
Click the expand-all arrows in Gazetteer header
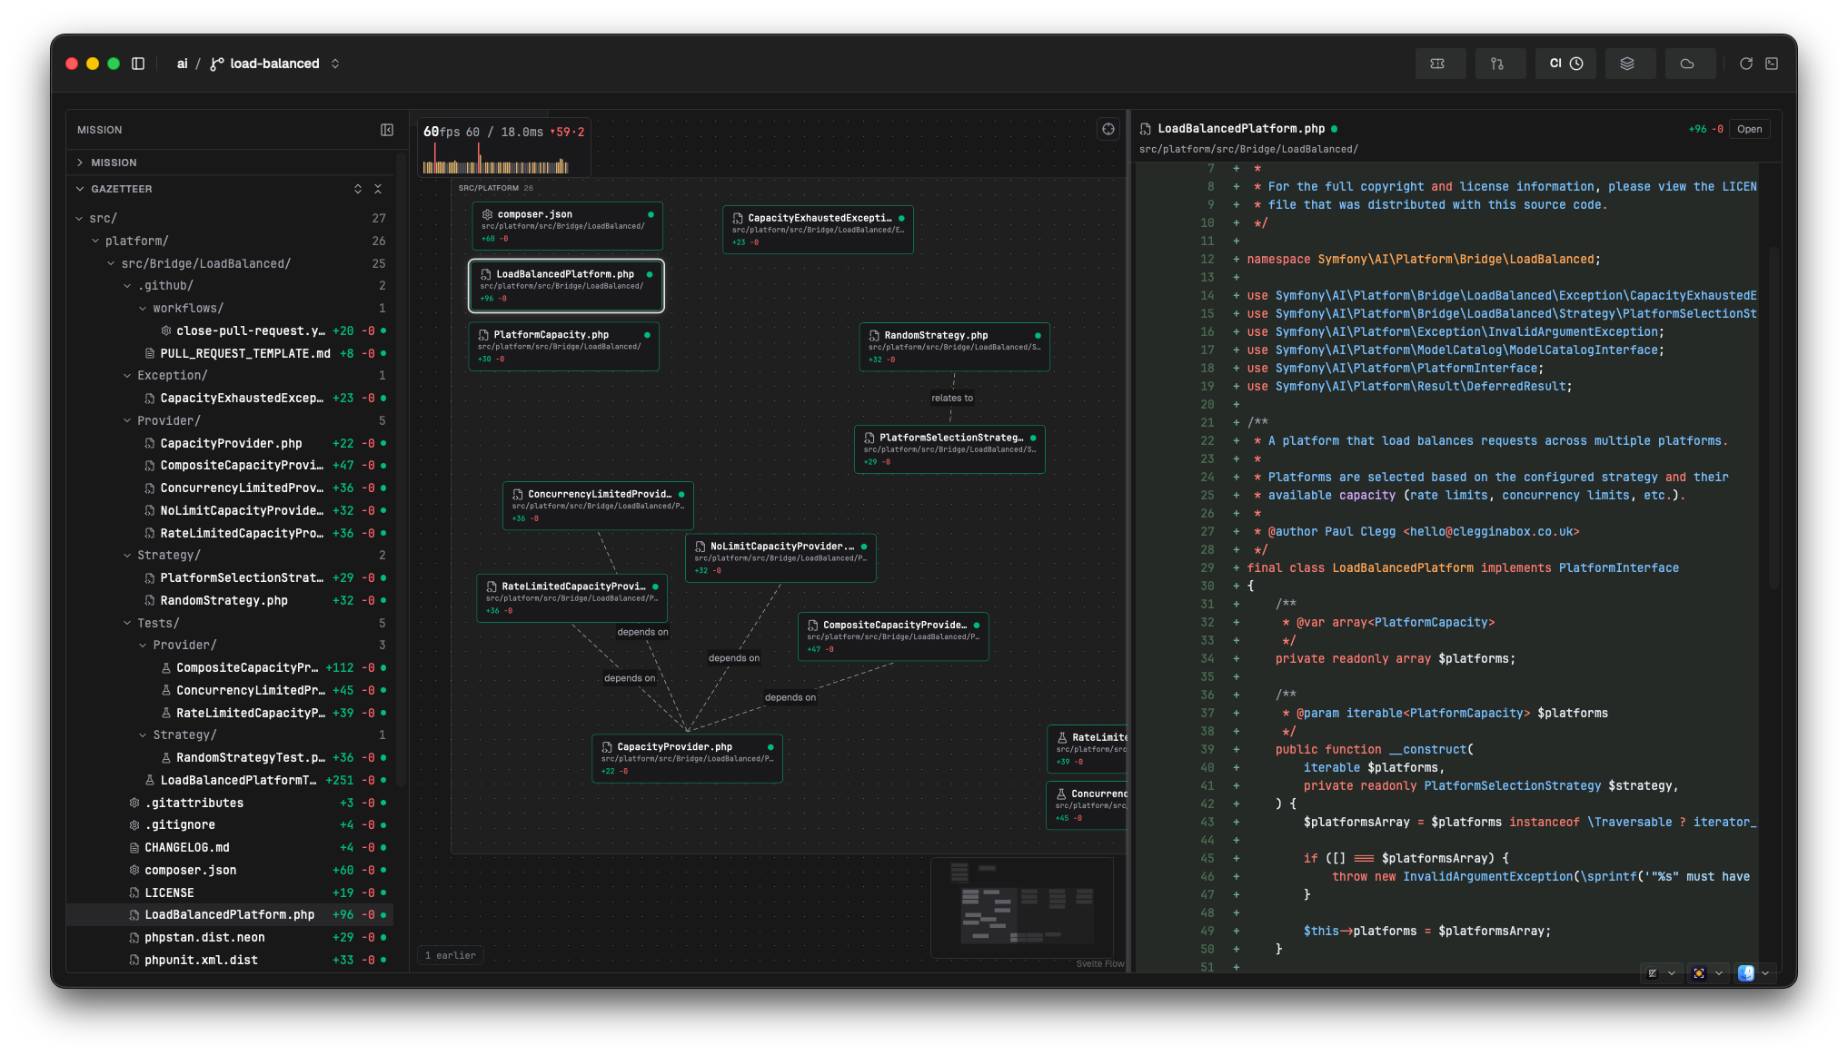pos(358,189)
